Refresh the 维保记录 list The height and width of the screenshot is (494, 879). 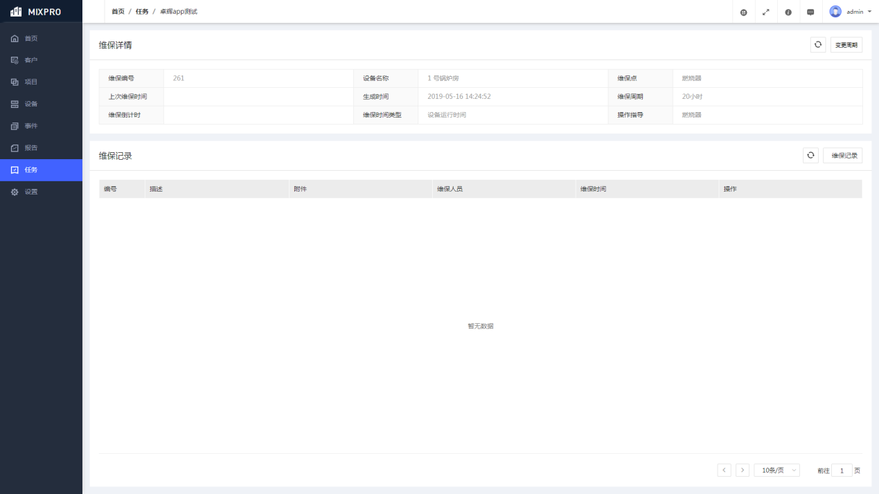(810, 156)
